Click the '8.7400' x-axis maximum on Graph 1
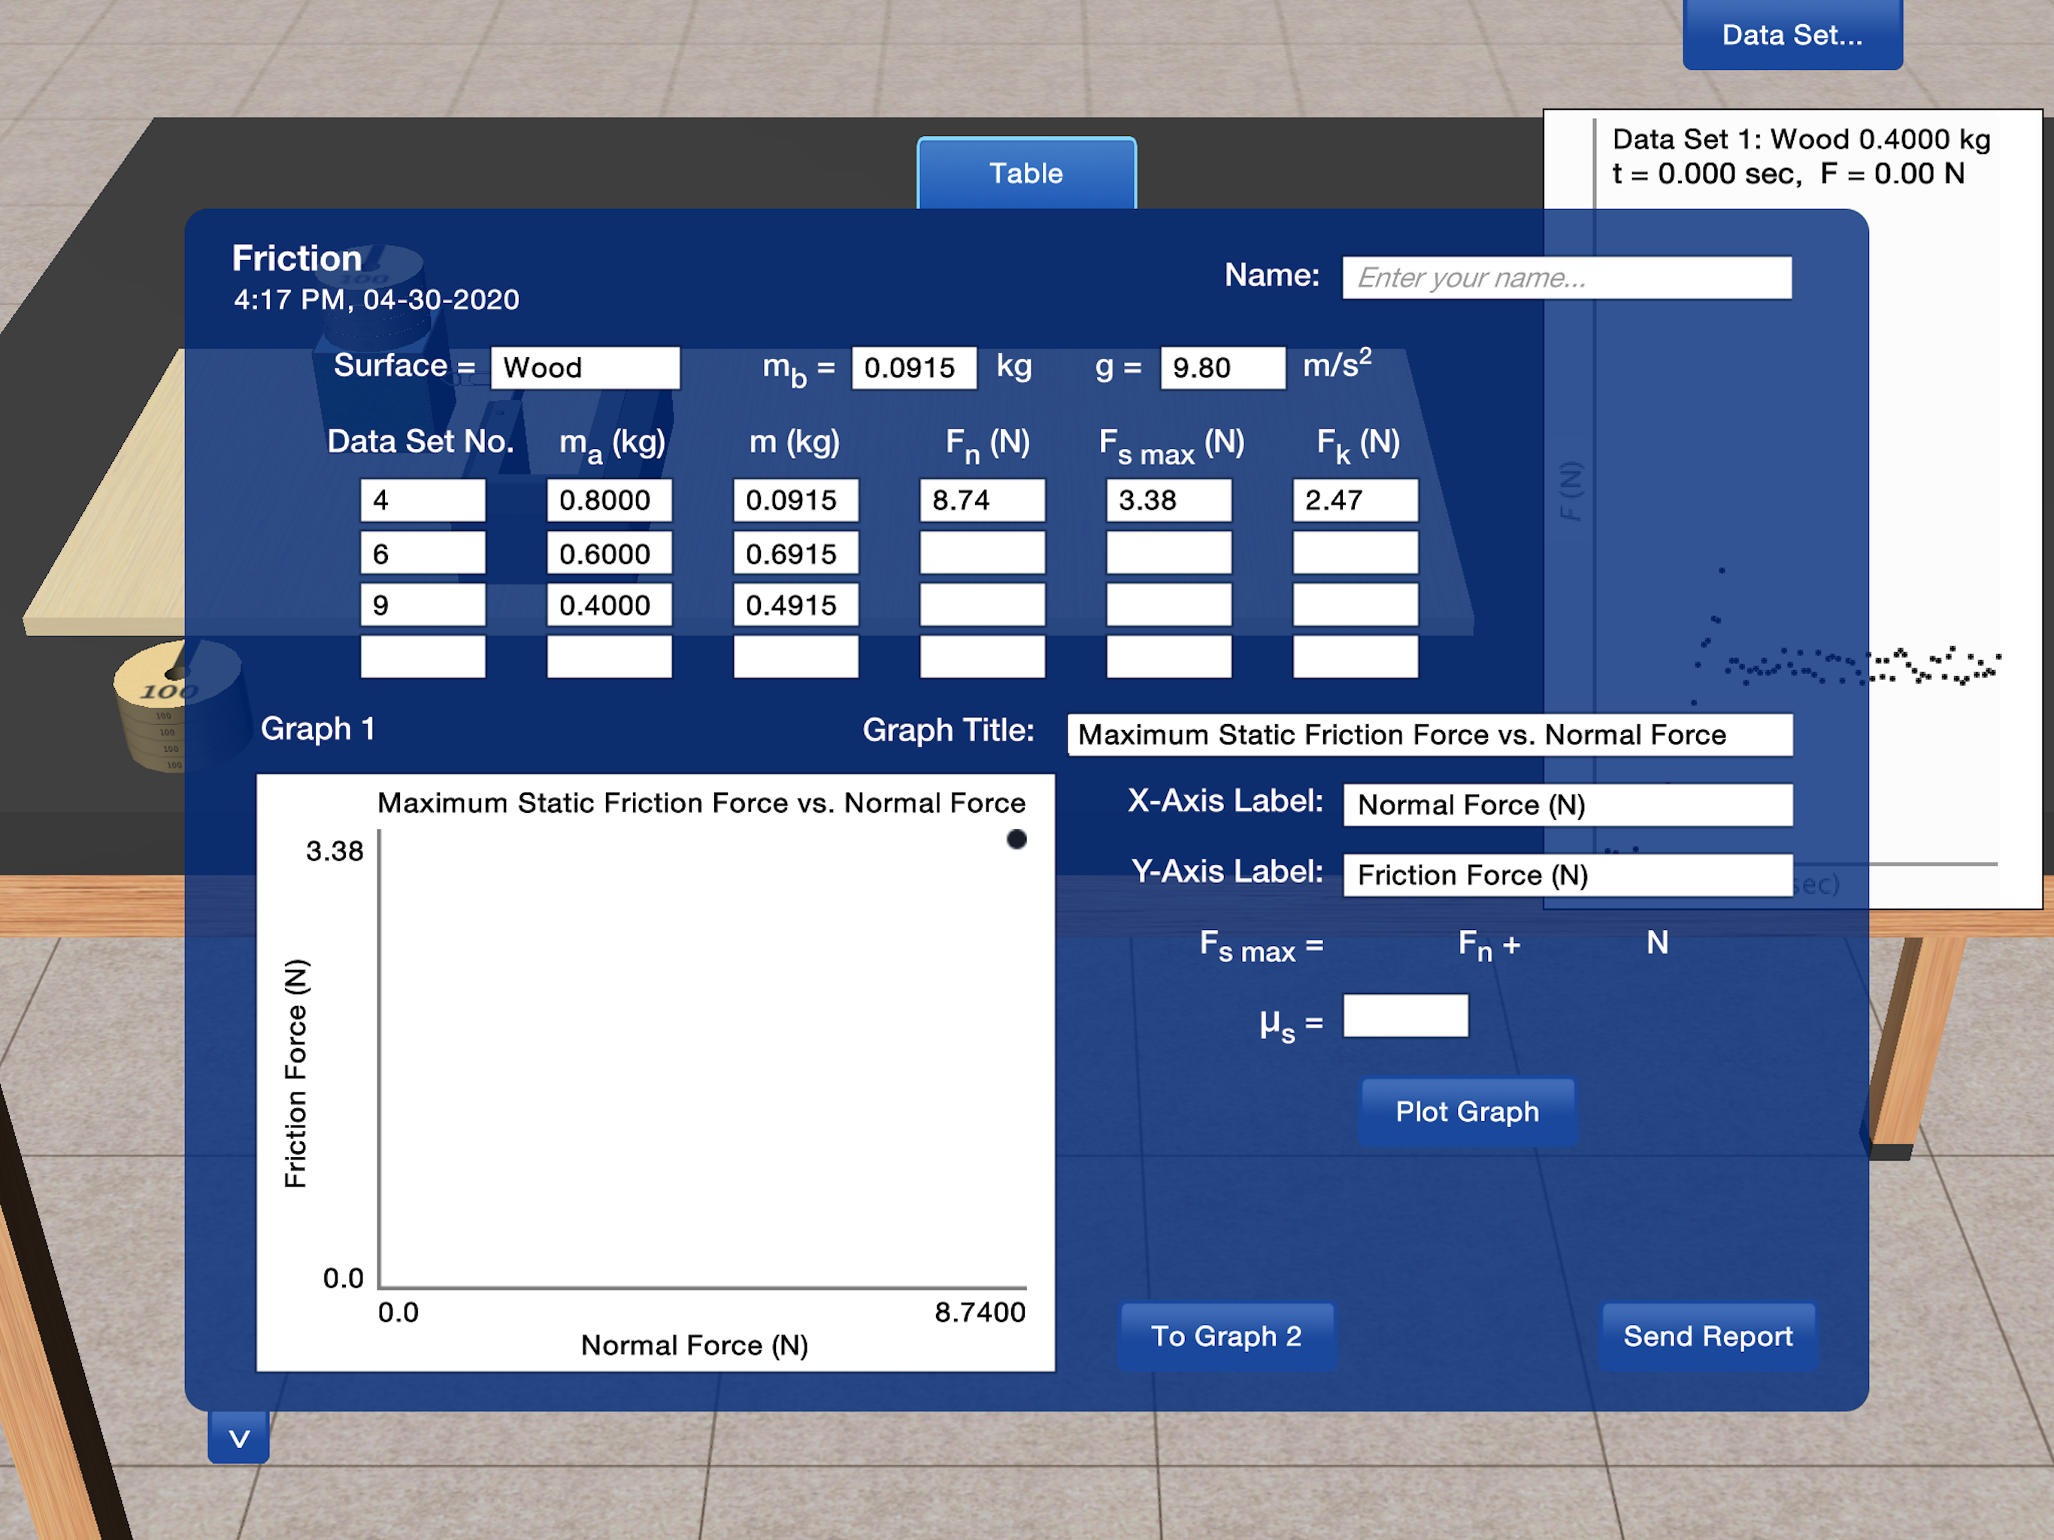The width and height of the screenshot is (2054, 1540). 980,1312
